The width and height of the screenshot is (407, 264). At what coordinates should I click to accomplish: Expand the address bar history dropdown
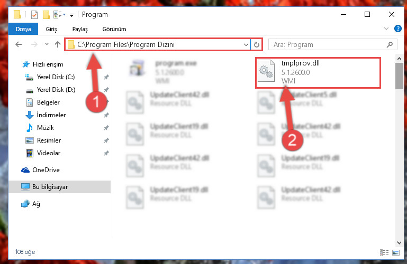tap(246, 44)
